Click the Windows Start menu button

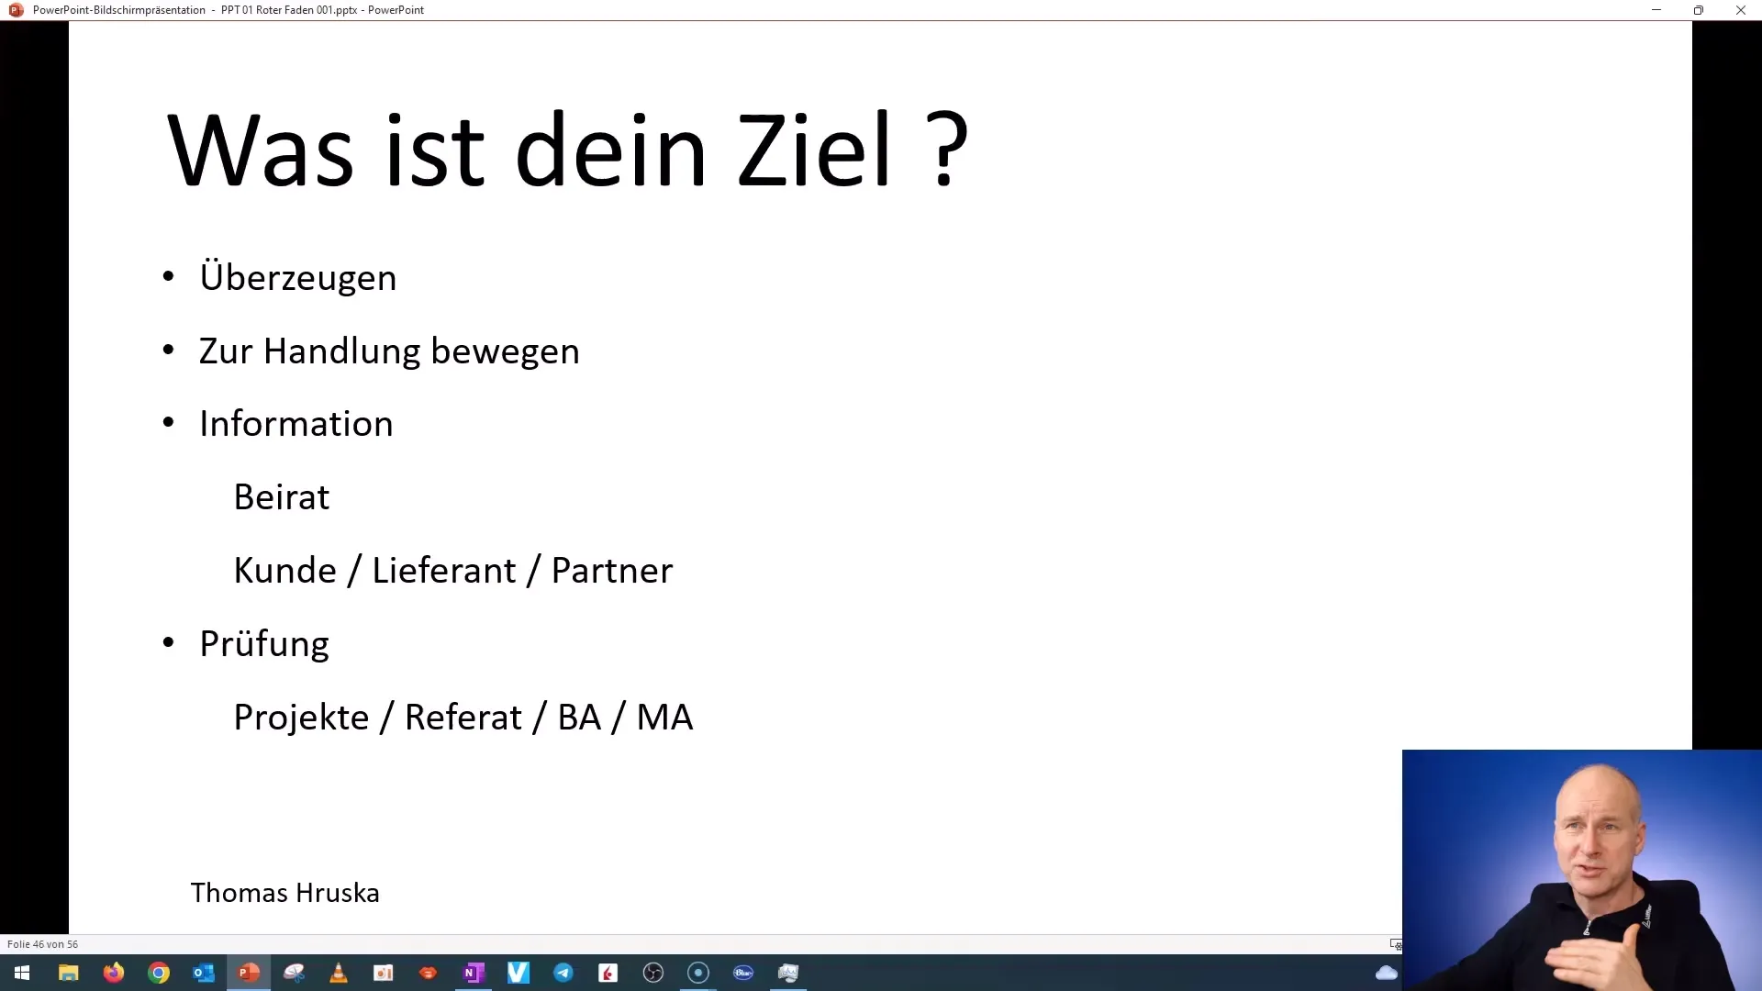pos(20,973)
